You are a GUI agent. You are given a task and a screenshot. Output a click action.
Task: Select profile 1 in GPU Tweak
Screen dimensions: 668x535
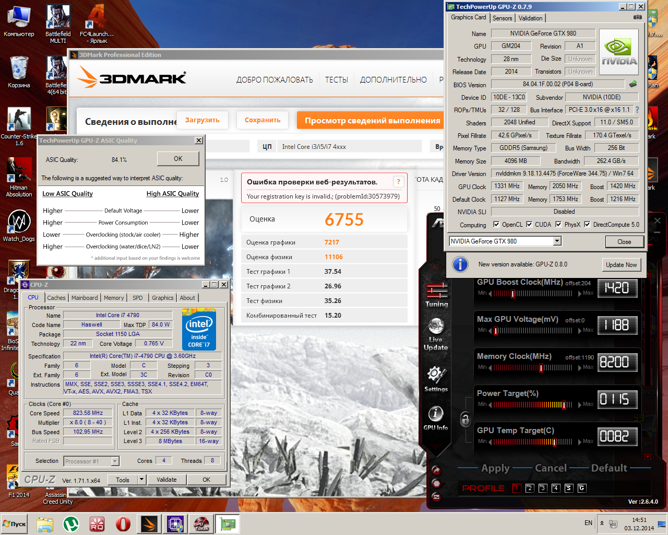tap(517, 488)
